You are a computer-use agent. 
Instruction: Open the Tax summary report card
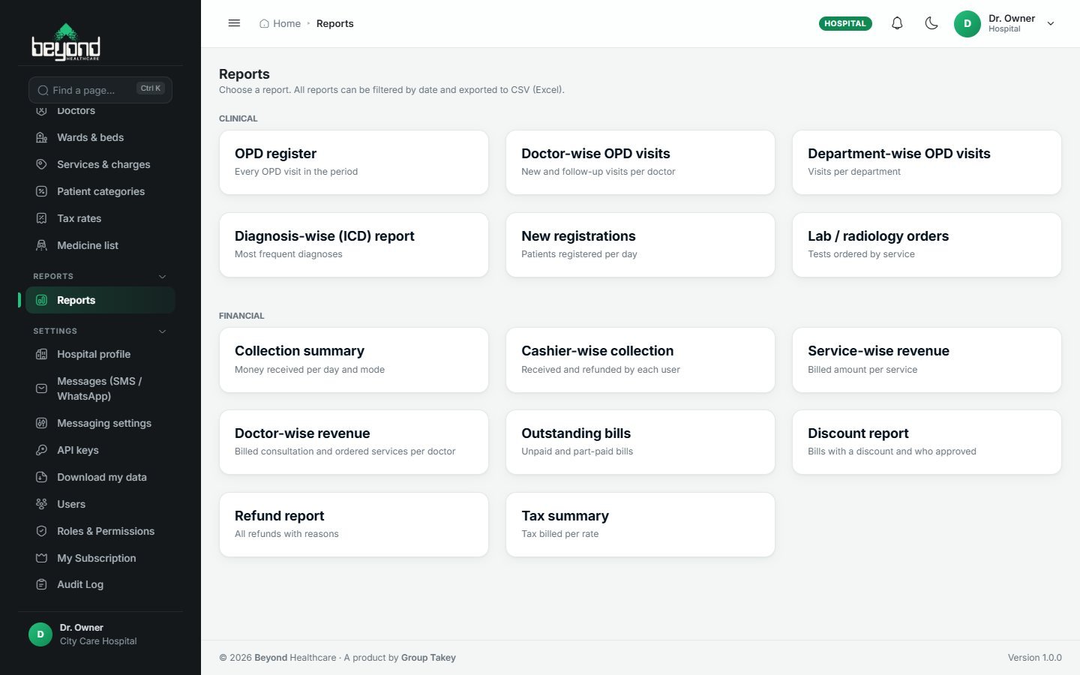pos(640,524)
